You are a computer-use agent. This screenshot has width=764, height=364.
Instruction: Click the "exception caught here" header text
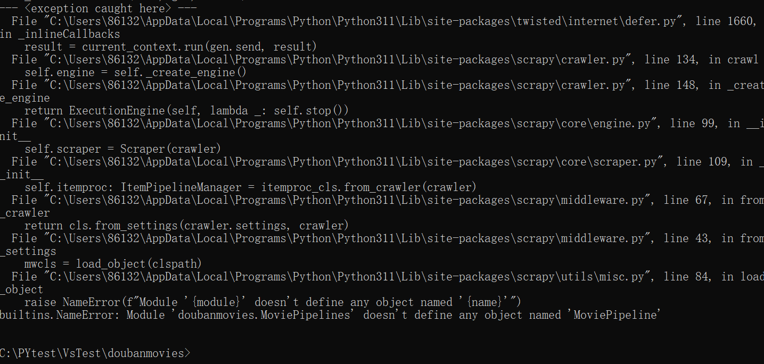point(98,8)
